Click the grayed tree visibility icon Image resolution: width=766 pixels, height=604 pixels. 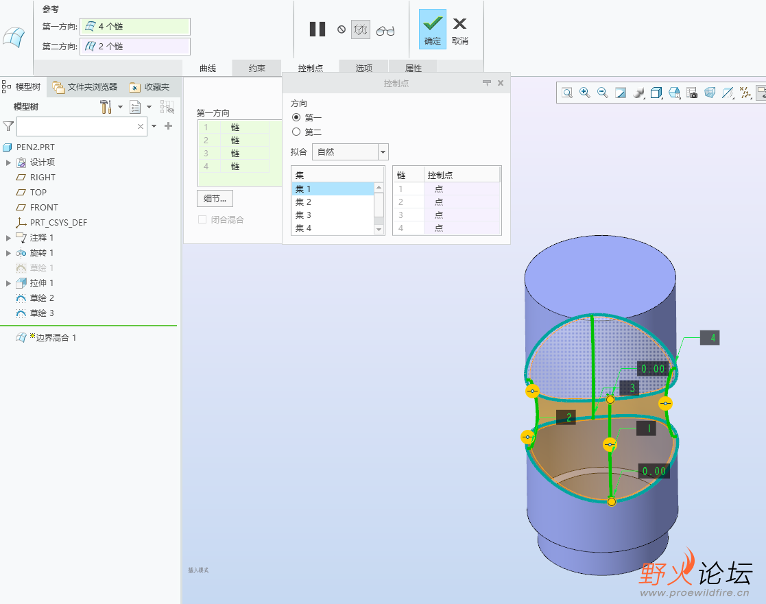pos(167,107)
